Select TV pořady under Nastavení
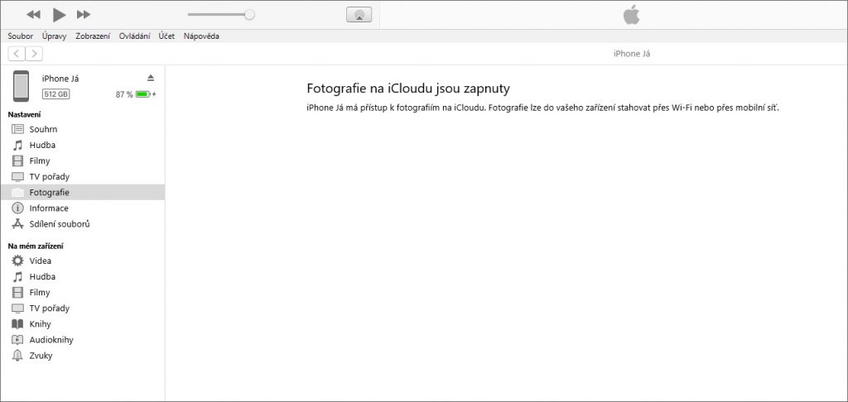The width and height of the screenshot is (848, 402). click(49, 177)
